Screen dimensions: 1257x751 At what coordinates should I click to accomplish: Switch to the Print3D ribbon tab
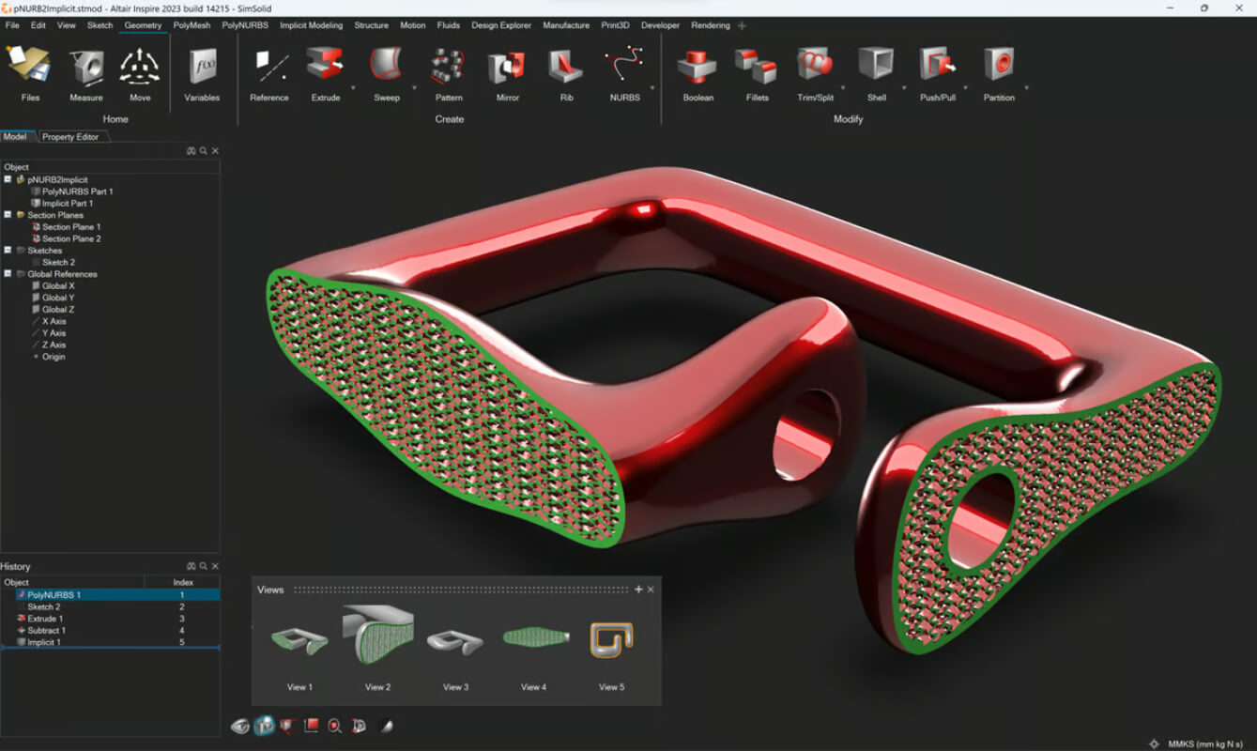click(x=615, y=25)
